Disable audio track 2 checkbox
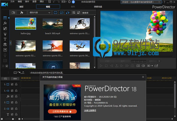The image size is (177, 121). (12, 109)
